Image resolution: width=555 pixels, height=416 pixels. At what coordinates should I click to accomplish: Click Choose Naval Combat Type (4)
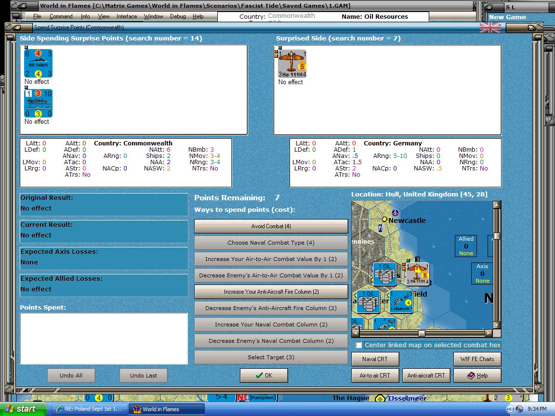(x=271, y=243)
